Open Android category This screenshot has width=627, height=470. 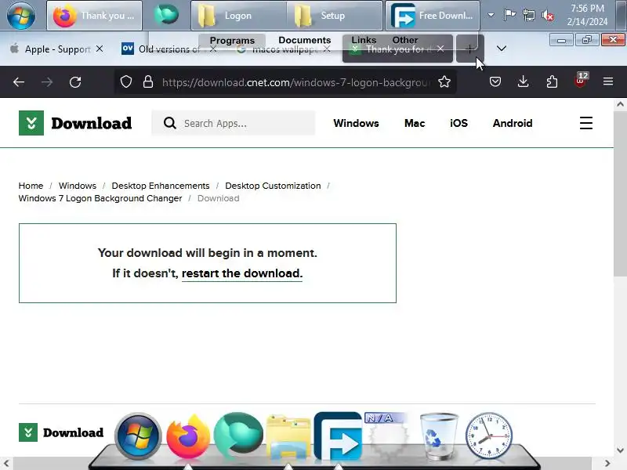pos(513,123)
